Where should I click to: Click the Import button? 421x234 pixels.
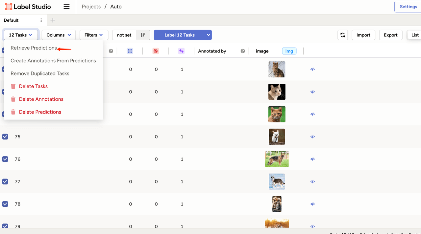point(363,35)
